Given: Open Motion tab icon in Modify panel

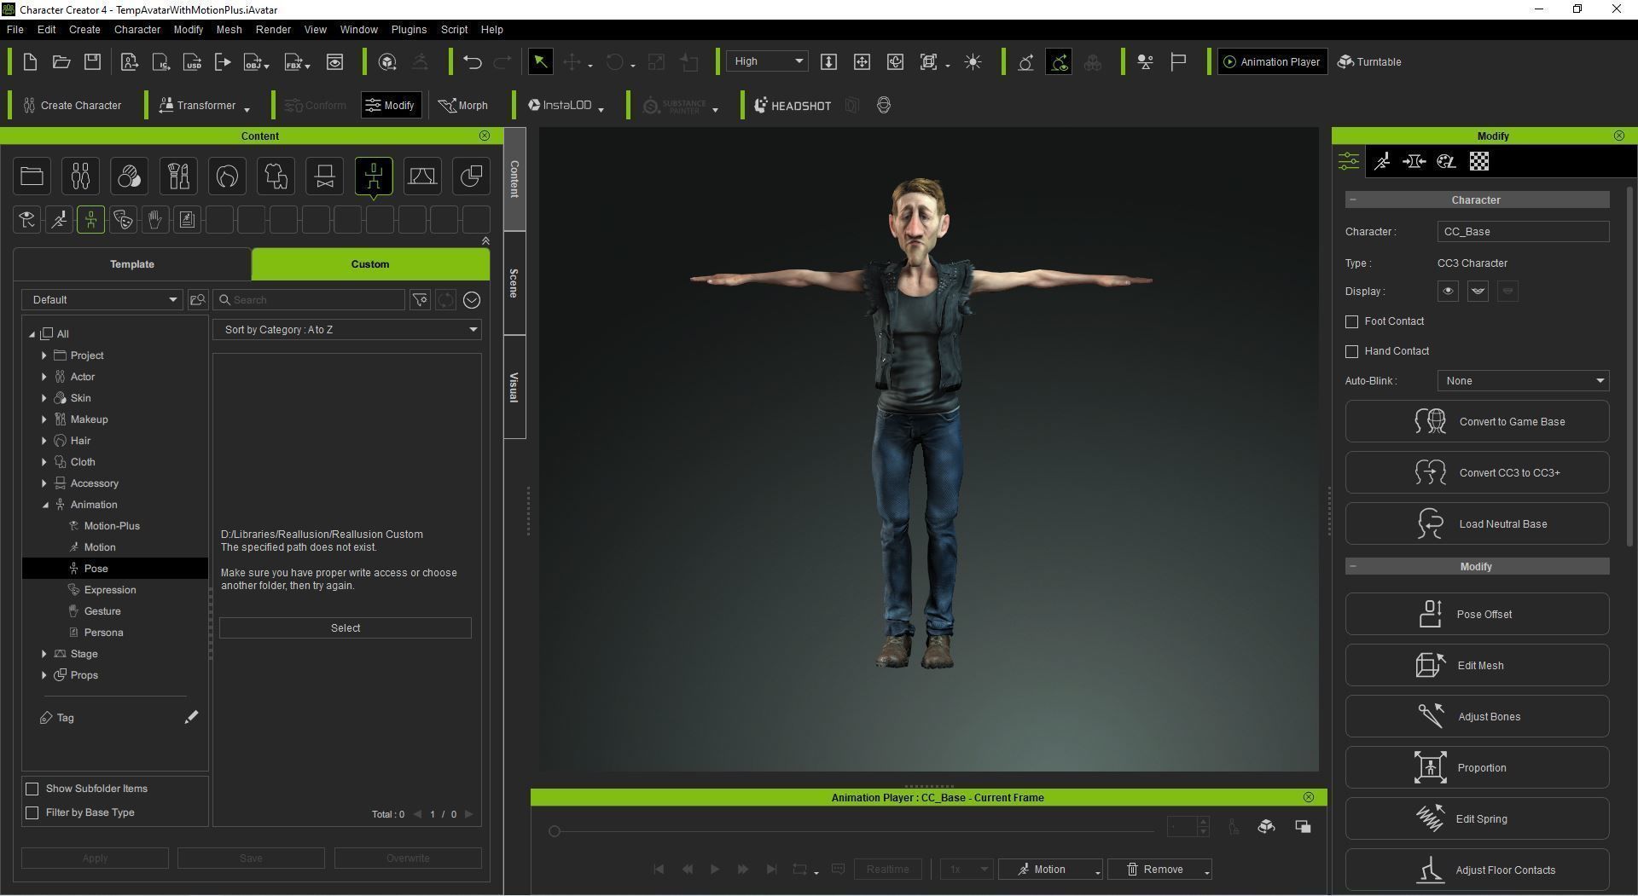Looking at the screenshot, I should [x=1381, y=161].
